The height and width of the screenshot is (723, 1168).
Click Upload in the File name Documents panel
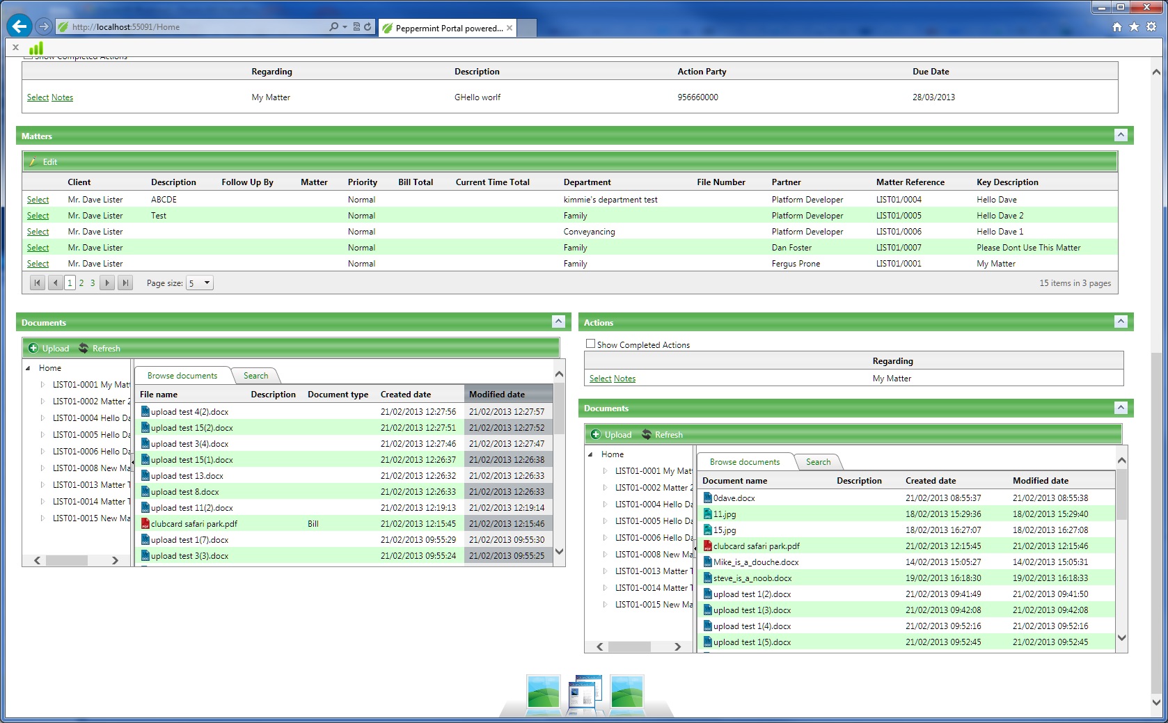[49, 349]
